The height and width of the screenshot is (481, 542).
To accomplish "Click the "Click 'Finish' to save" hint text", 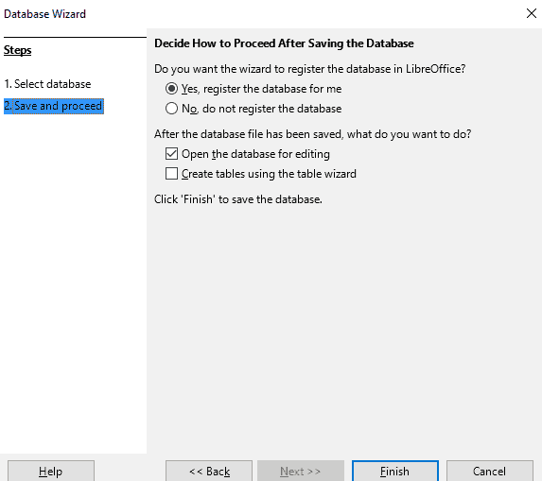I will (238, 199).
